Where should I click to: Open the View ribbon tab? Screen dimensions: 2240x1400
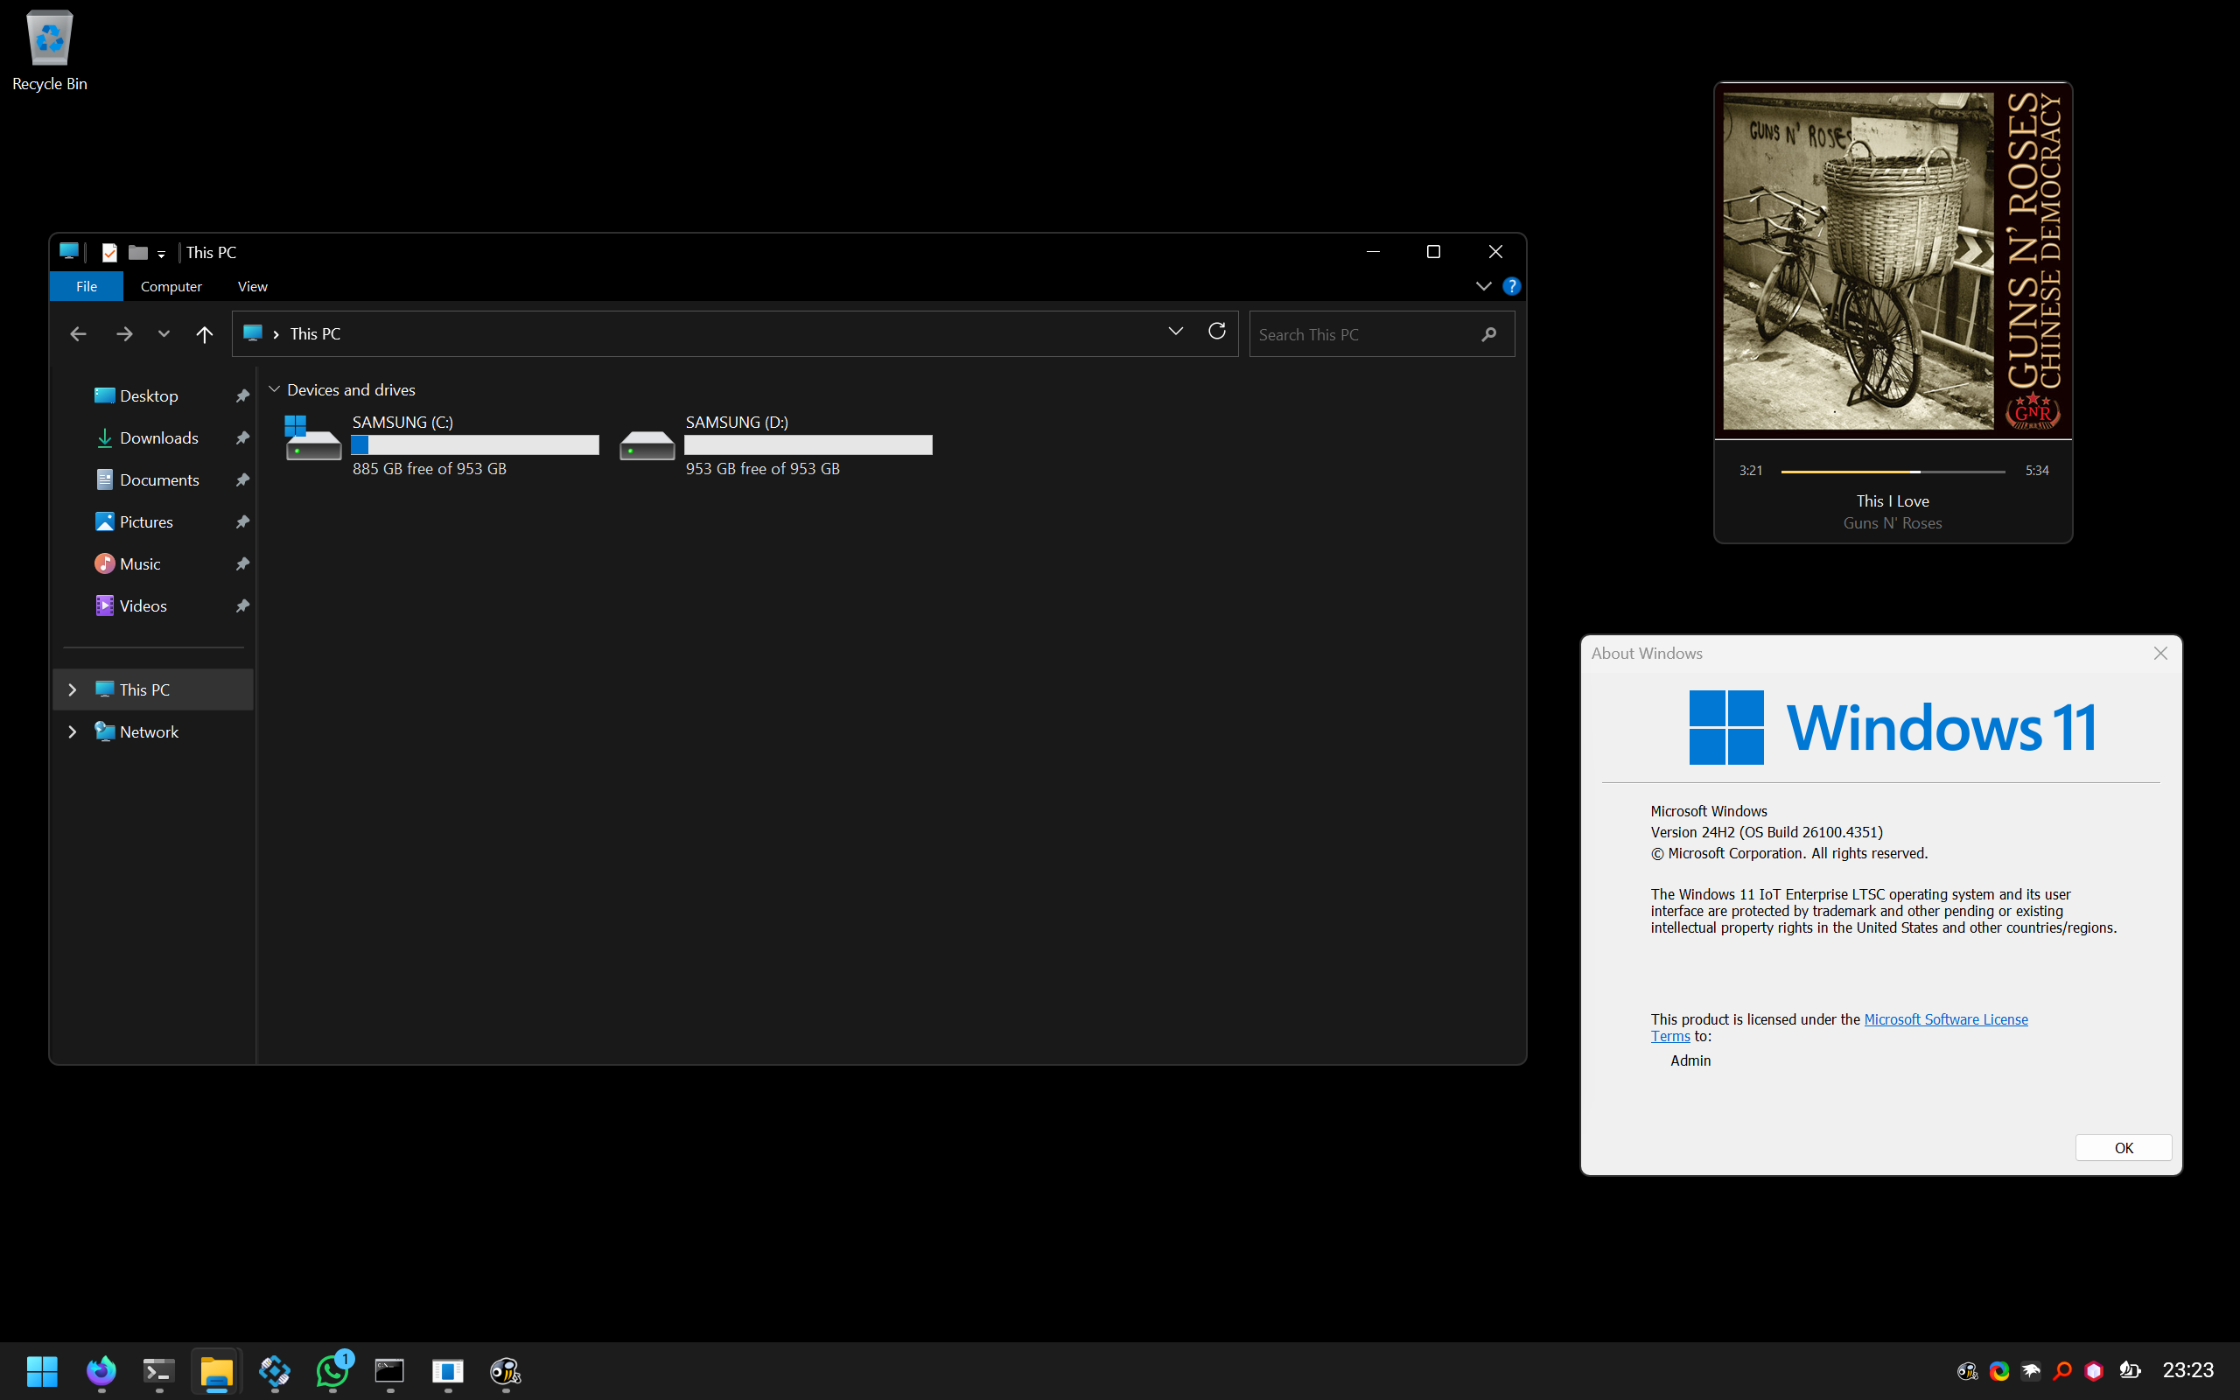click(x=253, y=286)
